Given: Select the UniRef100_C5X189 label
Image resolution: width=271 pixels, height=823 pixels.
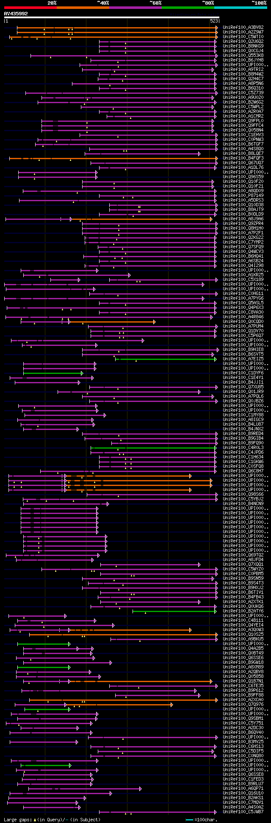Looking at the screenshot, I should tap(243, 279).
